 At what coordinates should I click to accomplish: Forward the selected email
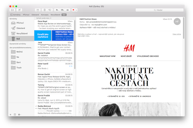(x=68, y=10)
